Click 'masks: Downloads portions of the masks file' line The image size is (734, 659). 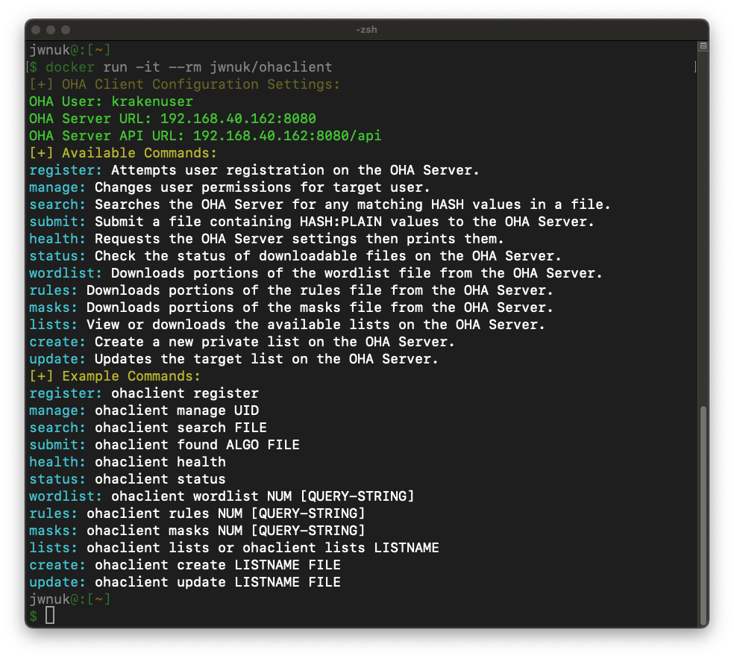point(291,307)
